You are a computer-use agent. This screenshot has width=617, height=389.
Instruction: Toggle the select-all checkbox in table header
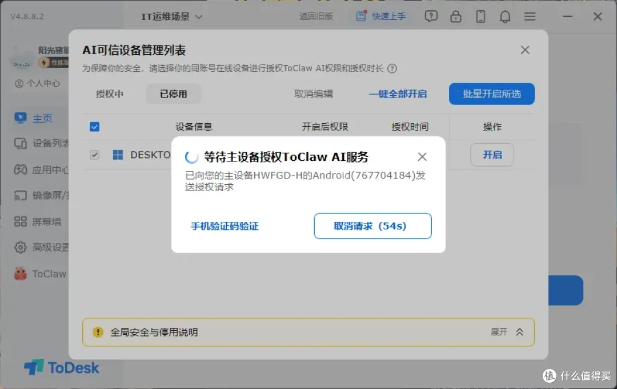coord(94,127)
